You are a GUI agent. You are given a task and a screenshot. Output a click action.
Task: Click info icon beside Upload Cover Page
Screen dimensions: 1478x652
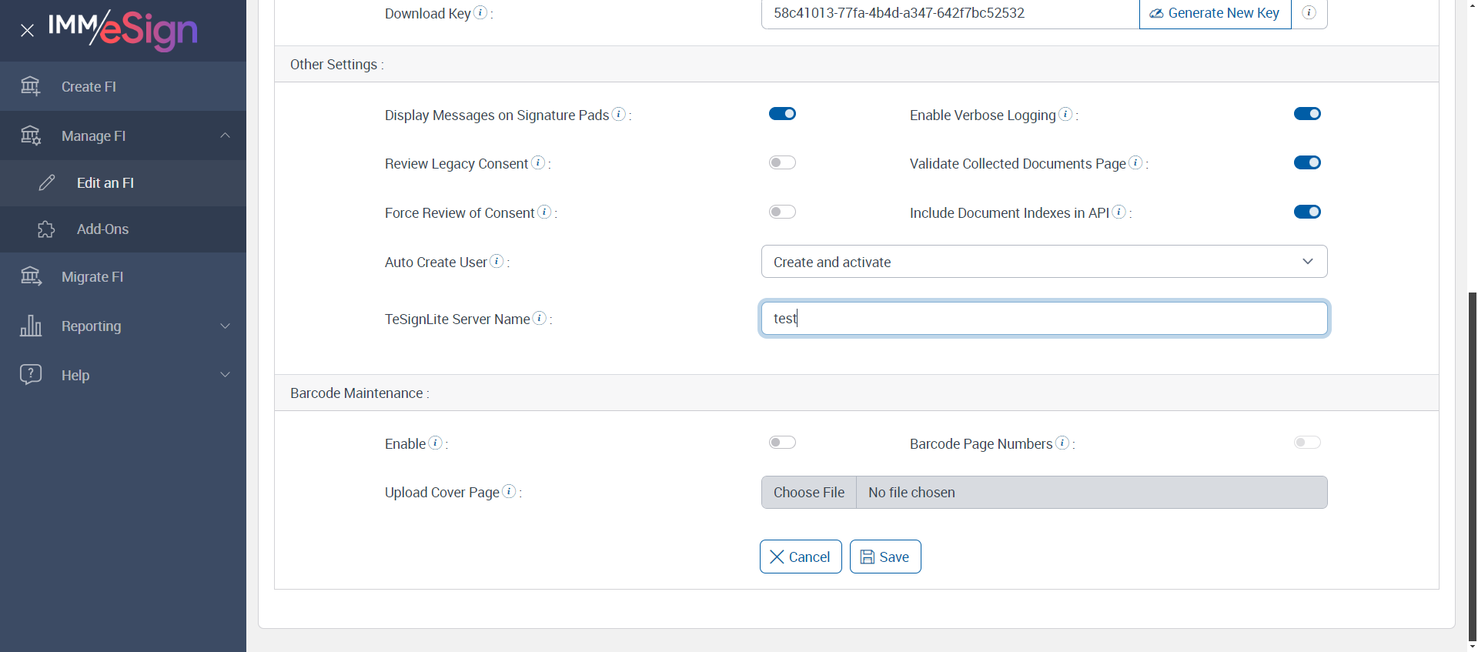(x=509, y=491)
